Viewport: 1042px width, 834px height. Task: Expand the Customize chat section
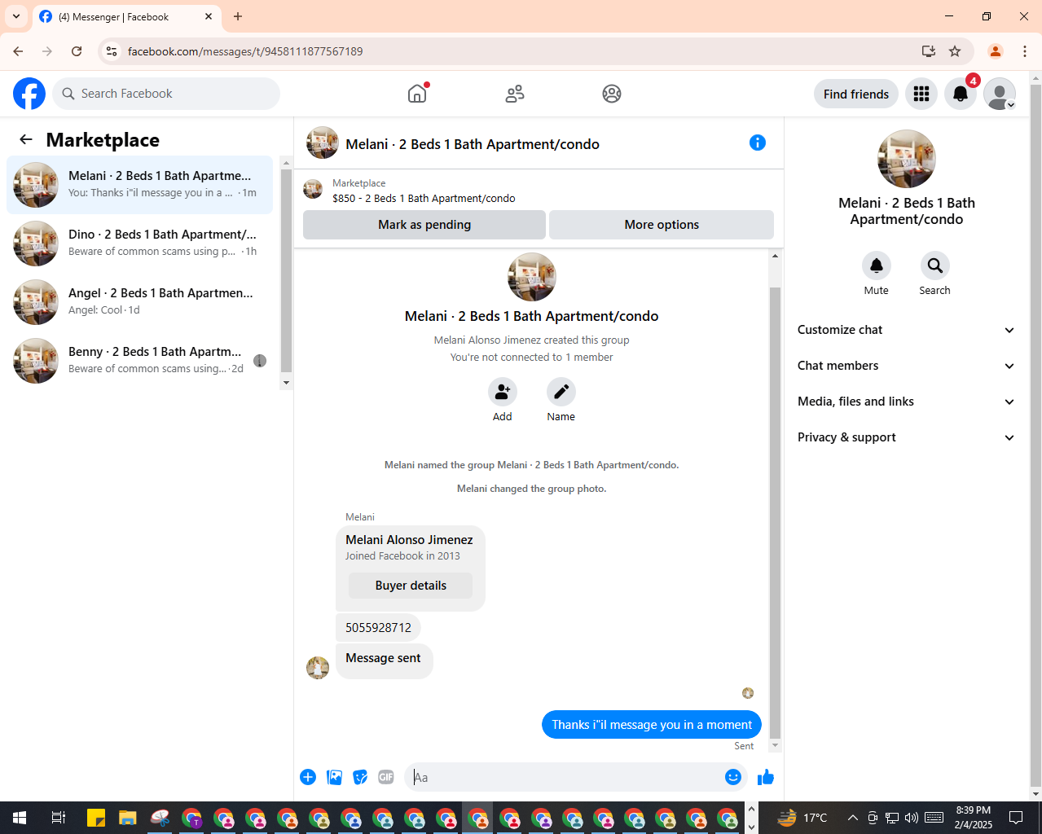pyautogui.click(x=906, y=330)
